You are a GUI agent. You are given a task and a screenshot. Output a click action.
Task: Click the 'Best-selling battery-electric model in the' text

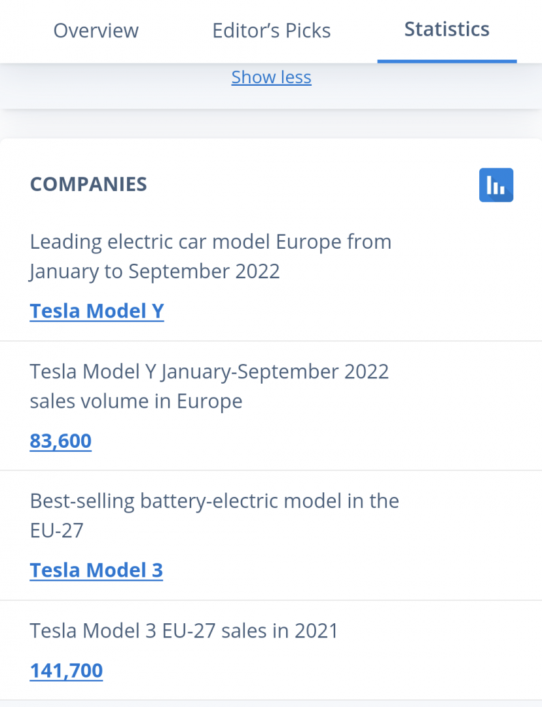pos(214,501)
